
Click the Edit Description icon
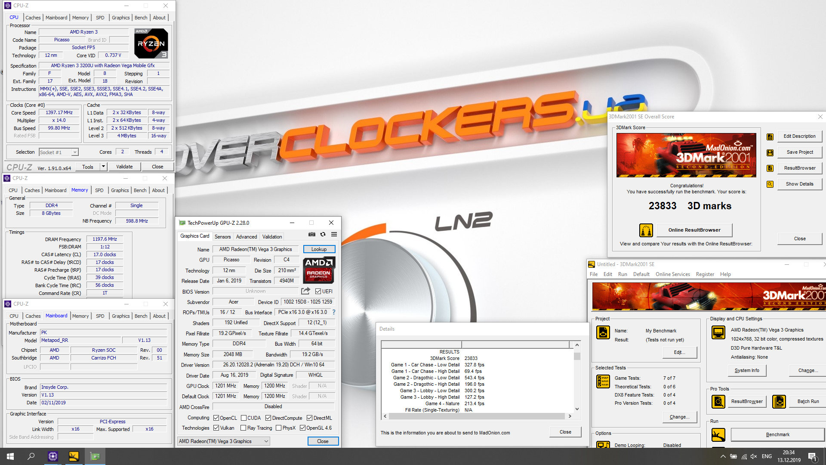click(770, 136)
